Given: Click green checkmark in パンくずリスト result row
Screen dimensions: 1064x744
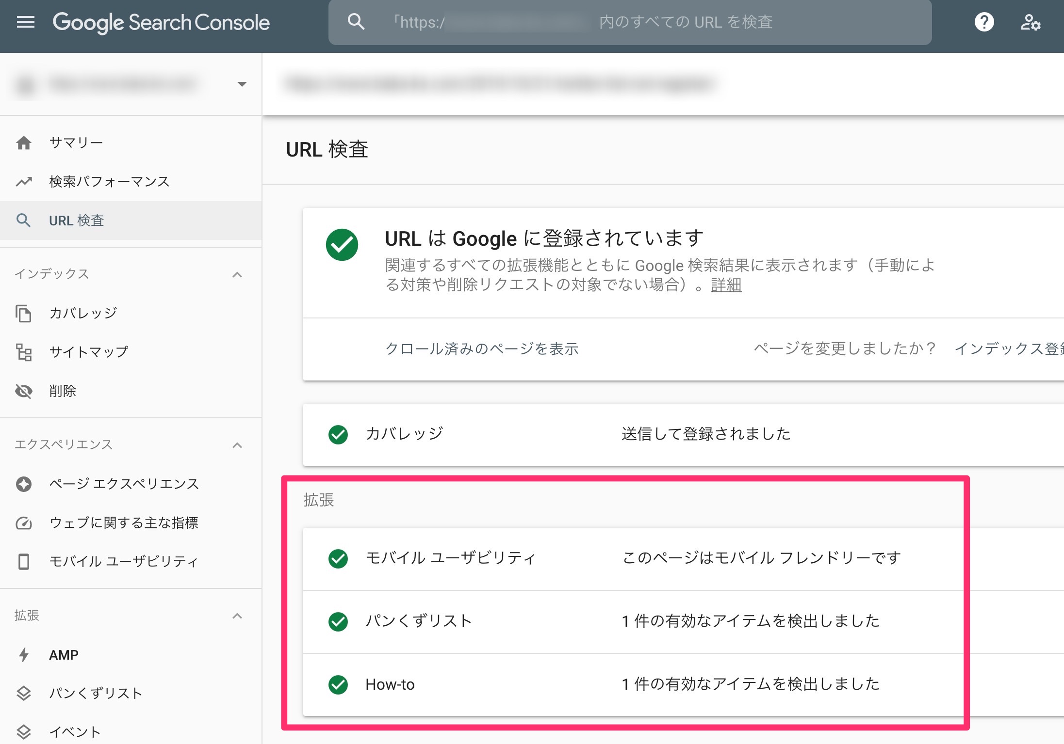Looking at the screenshot, I should [x=338, y=621].
